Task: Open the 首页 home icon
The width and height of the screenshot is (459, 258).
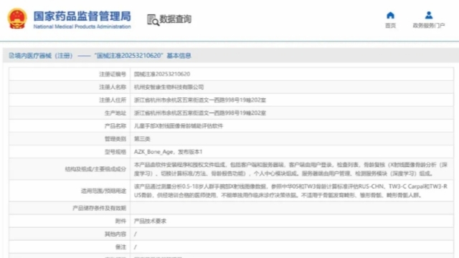Action: (390, 15)
